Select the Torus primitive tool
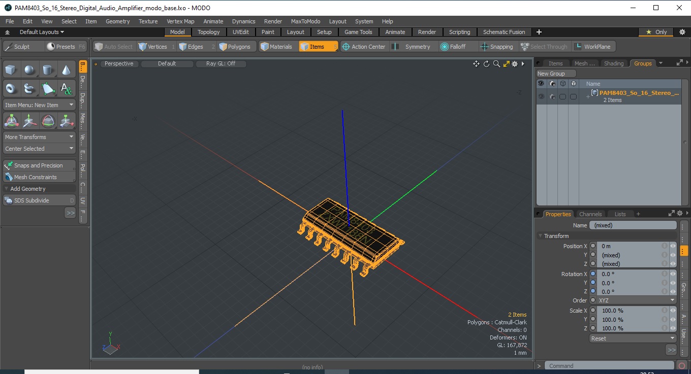The height and width of the screenshot is (374, 691). pyautogui.click(x=11, y=89)
